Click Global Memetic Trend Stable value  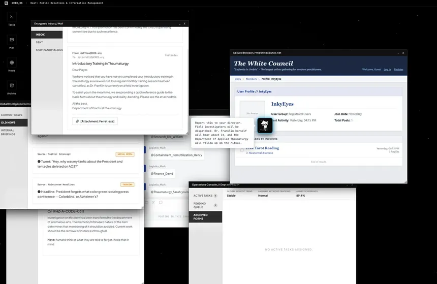pyautogui.click(x=231, y=196)
